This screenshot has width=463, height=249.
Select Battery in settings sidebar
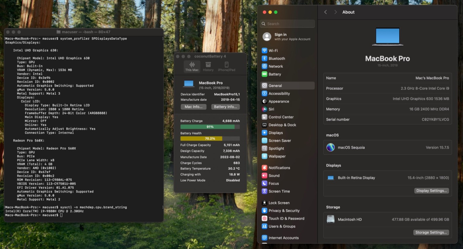274,74
